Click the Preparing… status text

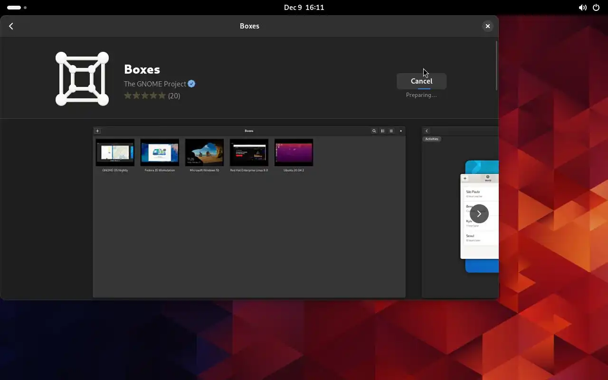421,95
